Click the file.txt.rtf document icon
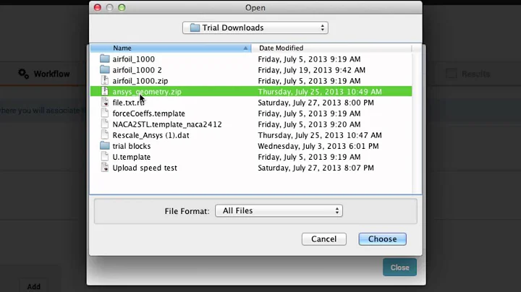The image size is (521, 292). tap(105, 102)
